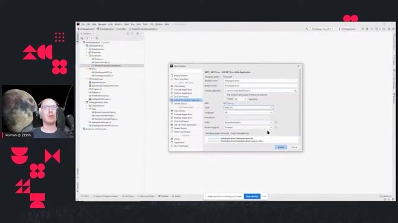
Task: Click the Create button in dialog
Action: pyautogui.click(x=280, y=147)
